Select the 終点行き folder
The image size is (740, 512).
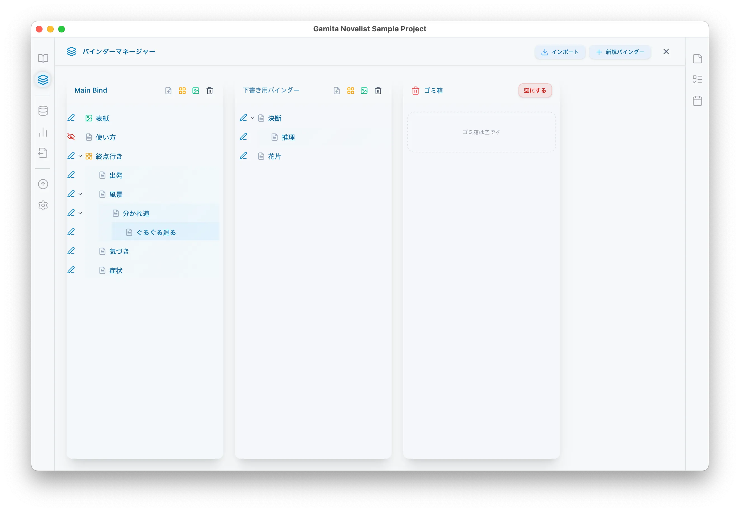click(x=109, y=156)
